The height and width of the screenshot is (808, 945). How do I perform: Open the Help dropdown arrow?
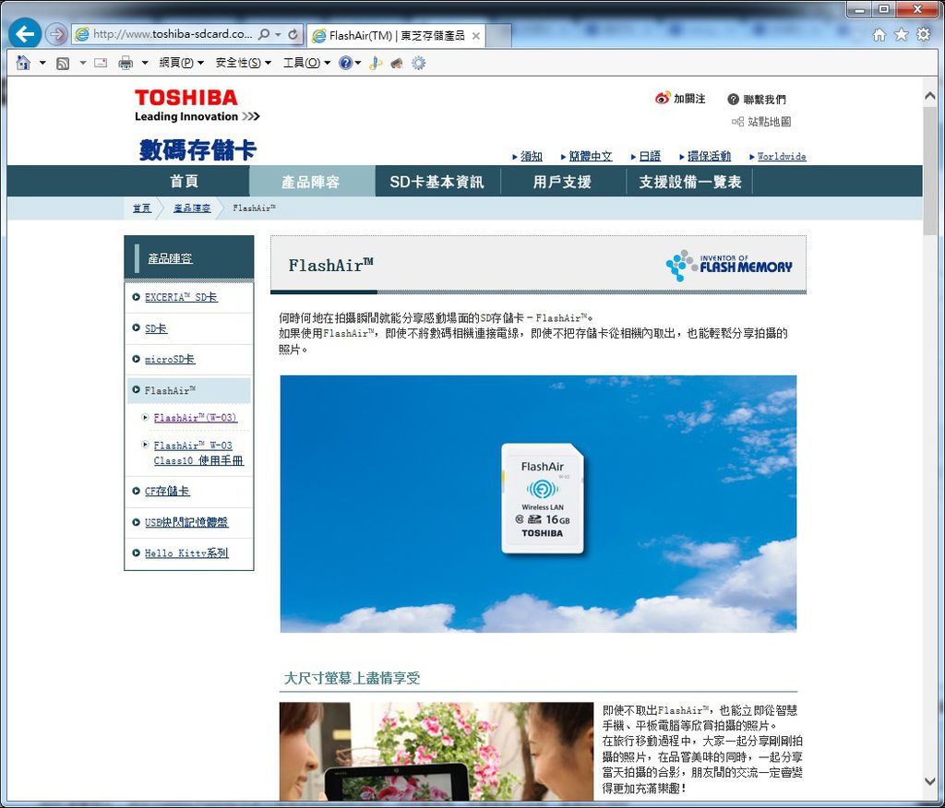[x=358, y=63]
